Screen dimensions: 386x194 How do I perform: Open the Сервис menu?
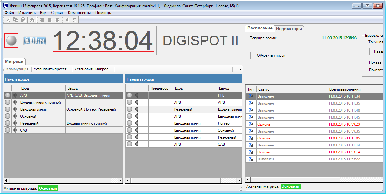click(x=57, y=13)
